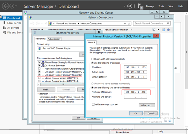Click Cancel in IPv4 Properties
The width and height of the screenshot is (189, 134).
tap(151, 113)
